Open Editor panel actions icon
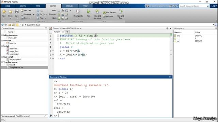 pyautogui.click(x=167, y=28)
